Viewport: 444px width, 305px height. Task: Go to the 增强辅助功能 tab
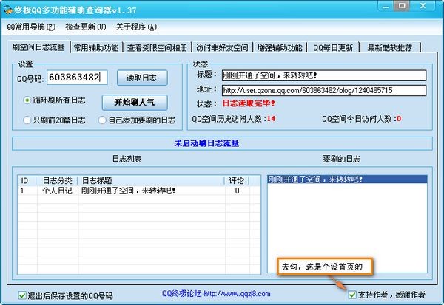pyautogui.click(x=279, y=48)
